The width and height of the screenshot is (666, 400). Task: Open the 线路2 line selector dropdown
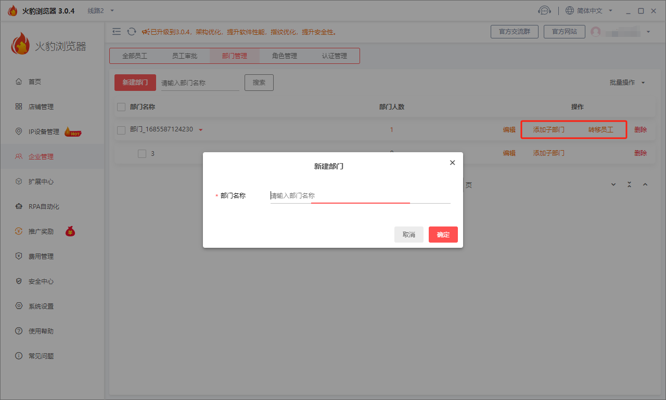(x=100, y=11)
